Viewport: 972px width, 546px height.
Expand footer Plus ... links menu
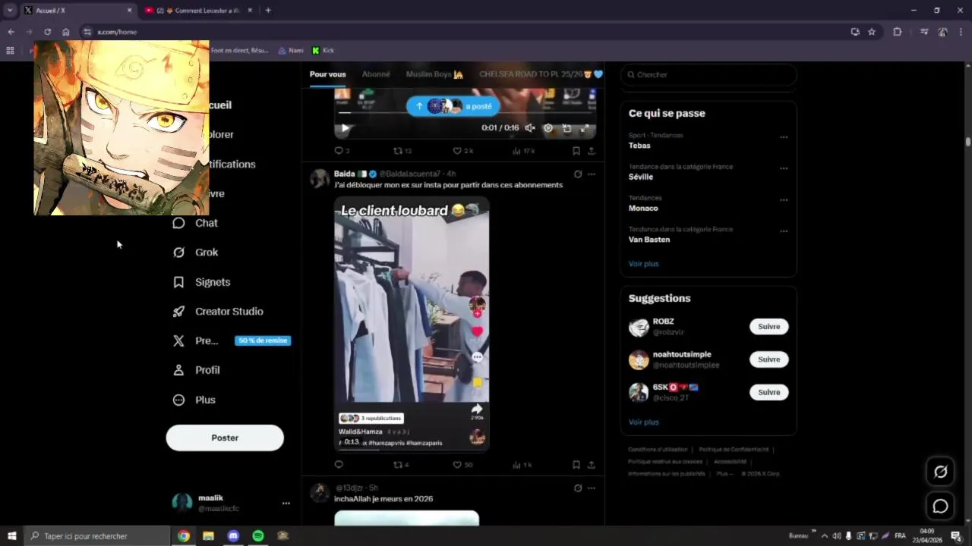[724, 474]
